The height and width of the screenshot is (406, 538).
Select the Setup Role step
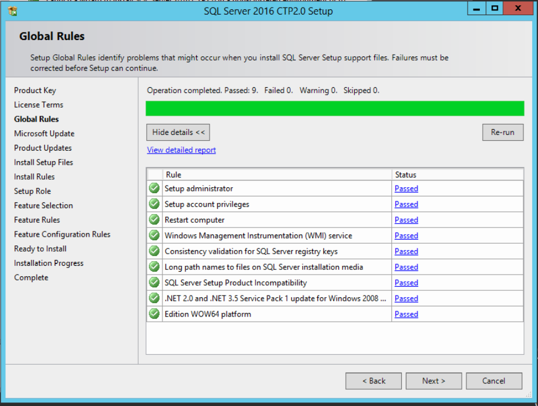(33, 191)
